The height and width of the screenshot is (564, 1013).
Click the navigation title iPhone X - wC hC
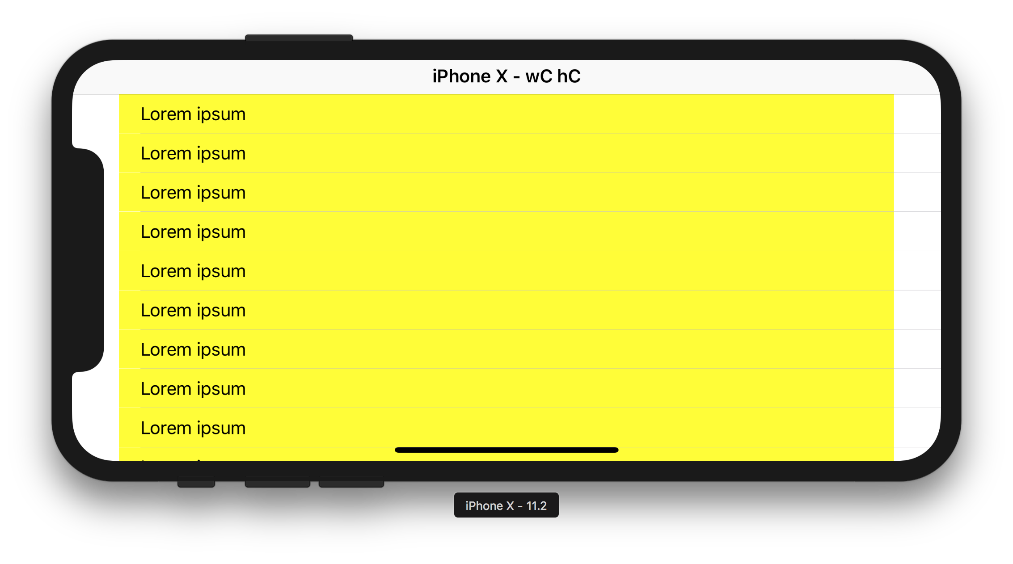[506, 76]
